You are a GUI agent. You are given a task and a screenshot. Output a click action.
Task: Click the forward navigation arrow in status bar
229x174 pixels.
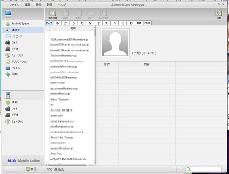14,169
